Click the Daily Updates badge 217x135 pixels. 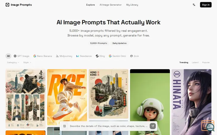[x=120, y=43]
